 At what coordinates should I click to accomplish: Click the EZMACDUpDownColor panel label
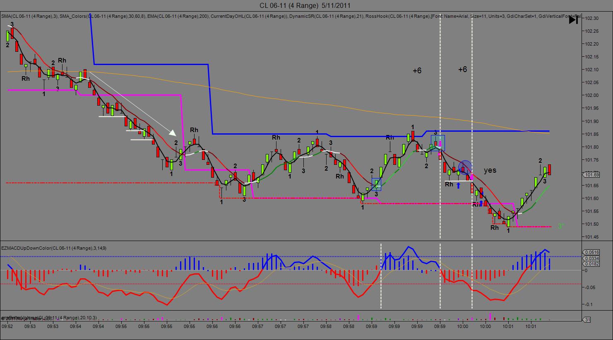pos(54,248)
